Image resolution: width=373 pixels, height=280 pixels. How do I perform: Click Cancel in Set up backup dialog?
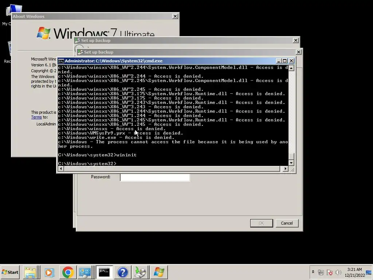click(x=287, y=223)
